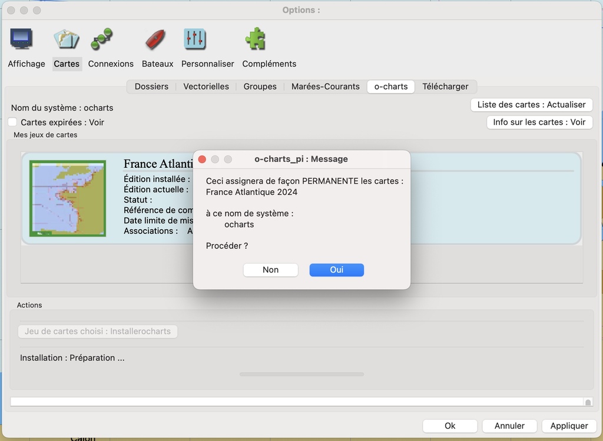603x441 pixels.
Task: Switch to the Télécharger tab
Action: [x=445, y=87]
